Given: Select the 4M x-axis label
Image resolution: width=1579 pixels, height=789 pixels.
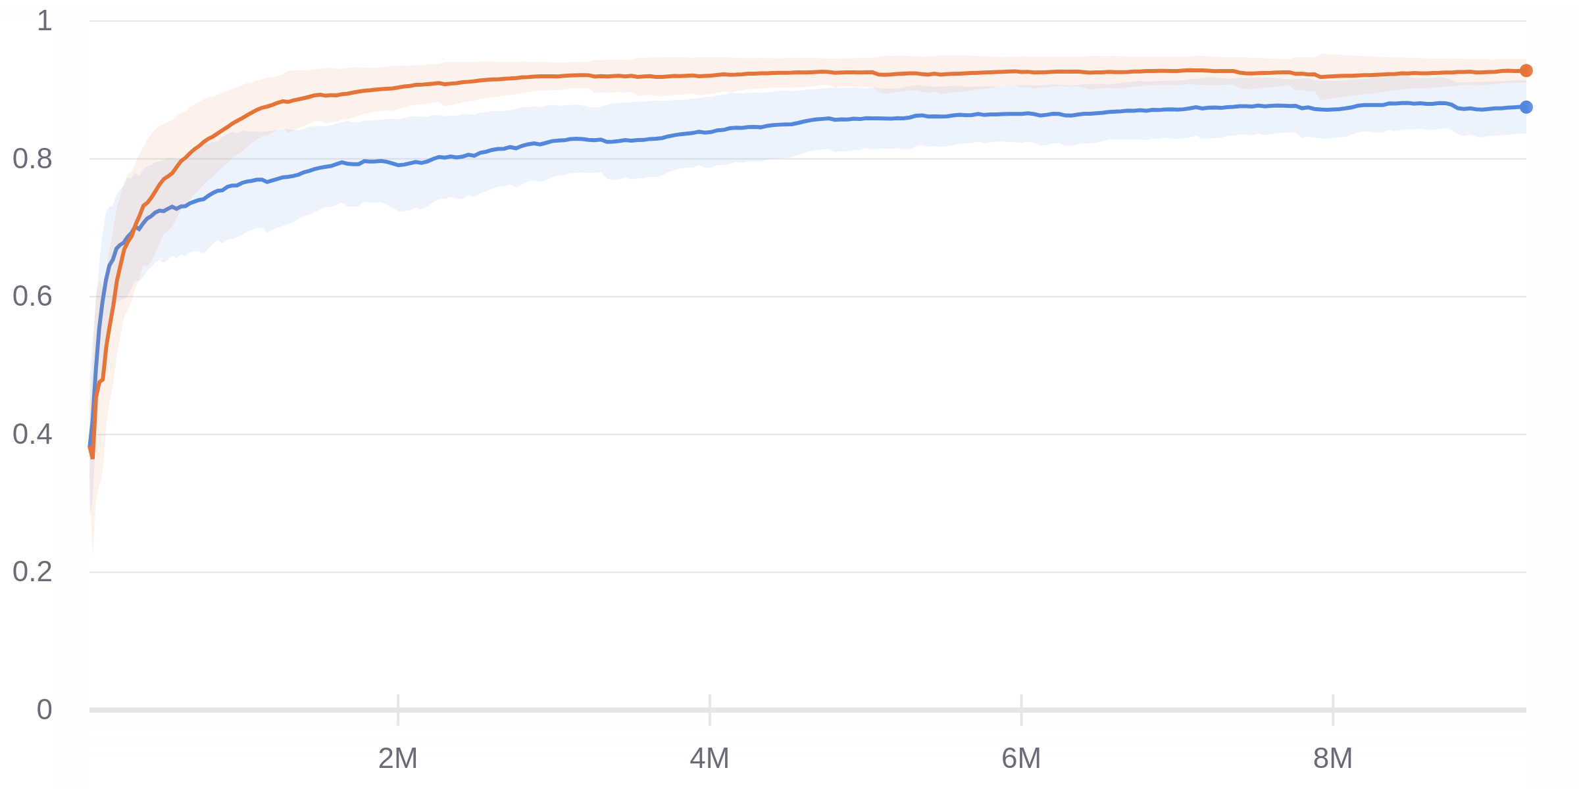Looking at the screenshot, I should [x=709, y=759].
